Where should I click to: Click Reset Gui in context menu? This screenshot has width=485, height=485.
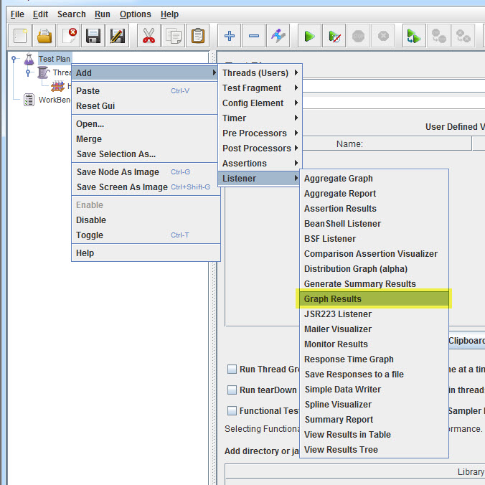pos(146,105)
